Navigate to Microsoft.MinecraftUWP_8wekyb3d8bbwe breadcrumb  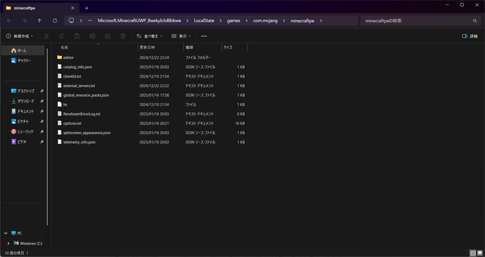(x=139, y=21)
